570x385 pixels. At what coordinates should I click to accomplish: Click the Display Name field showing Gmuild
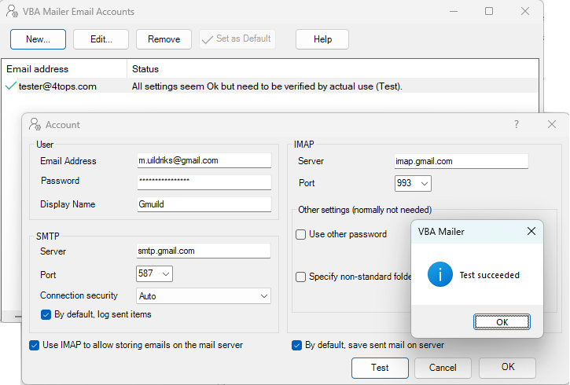click(x=204, y=204)
